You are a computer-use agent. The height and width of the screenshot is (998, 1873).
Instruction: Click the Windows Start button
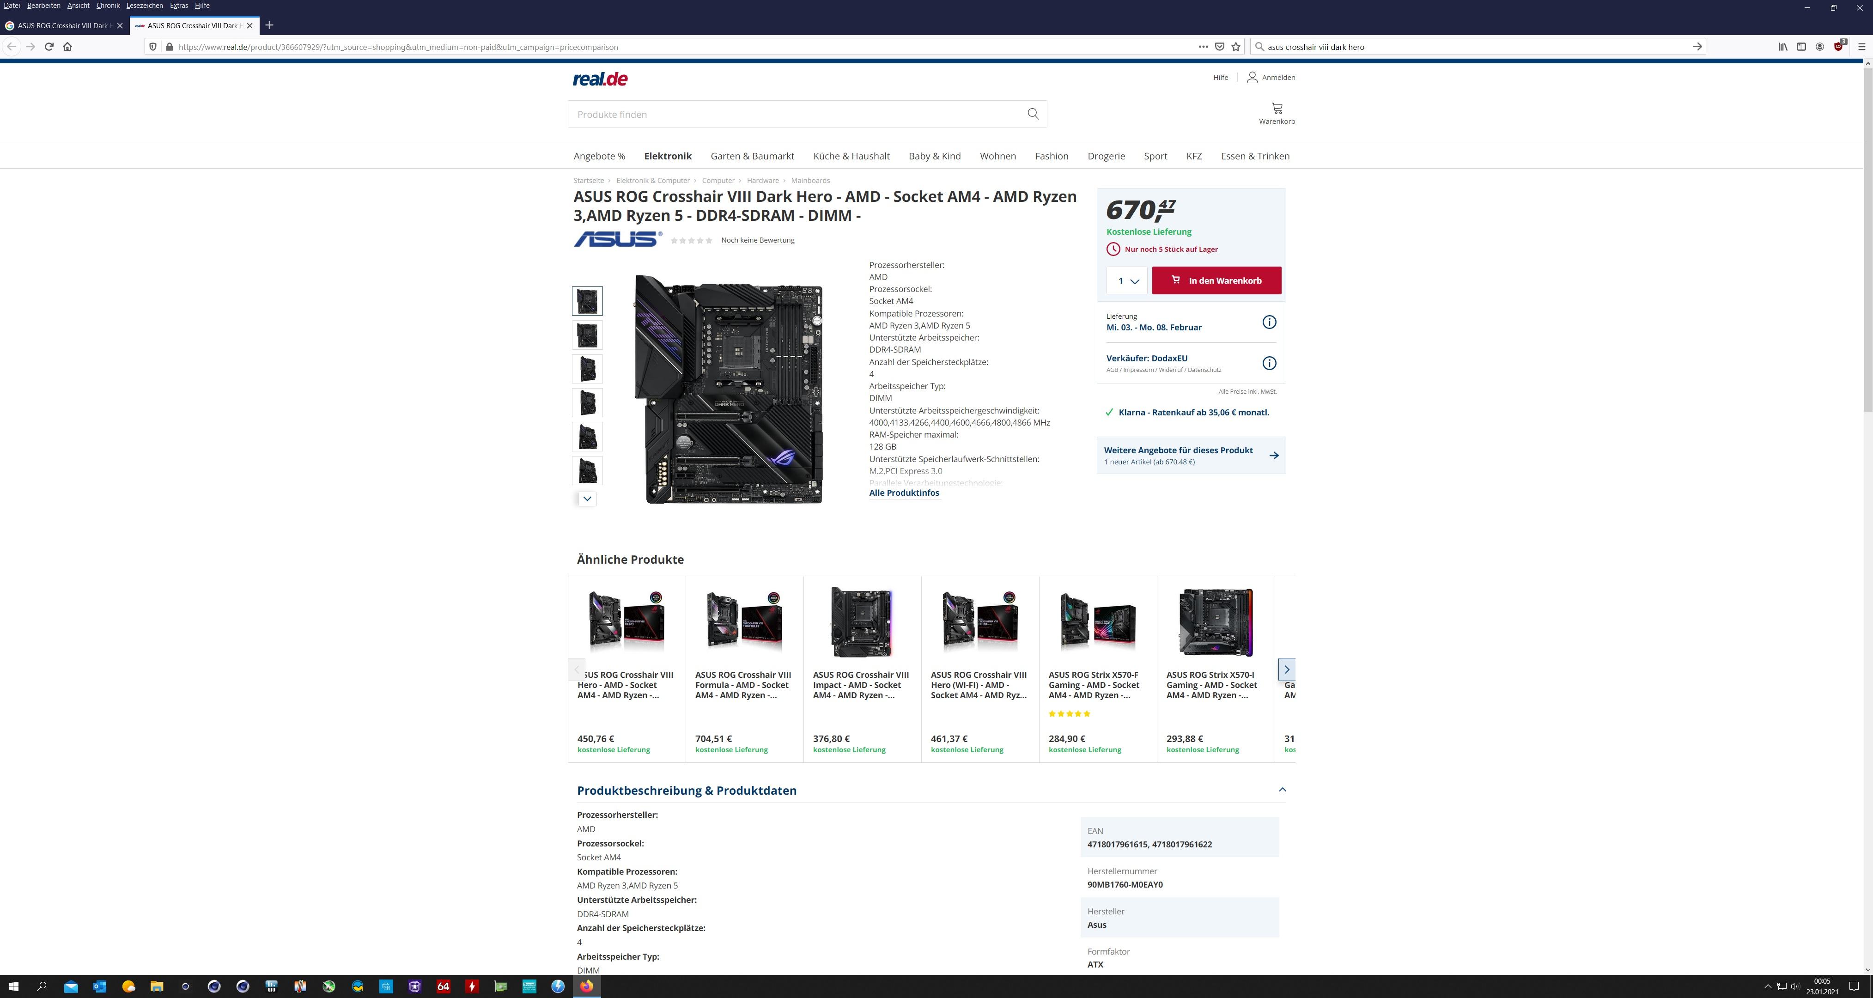click(13, 986)
